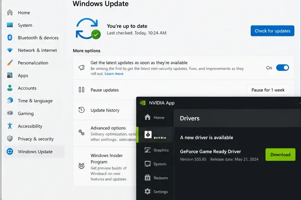Open Gaming in Settings sidebar
Screen dimensions: 301x200
[34, 113]
